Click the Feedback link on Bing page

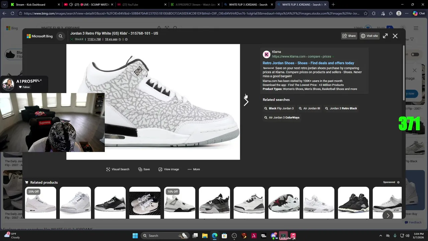[x=413, y=222]
